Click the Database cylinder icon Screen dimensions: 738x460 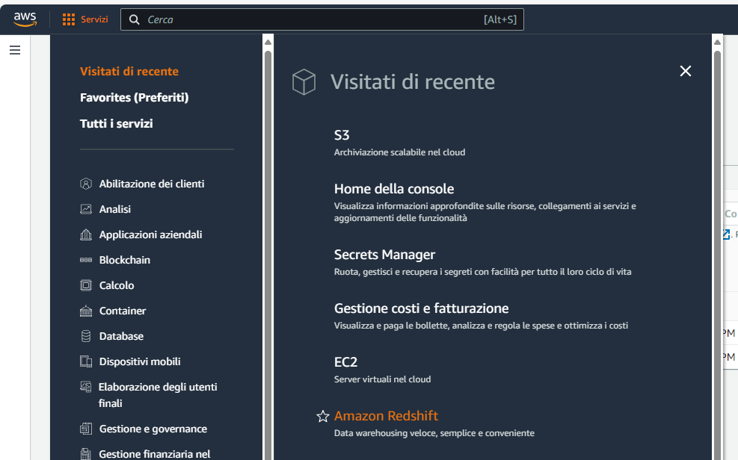(86, 336)
